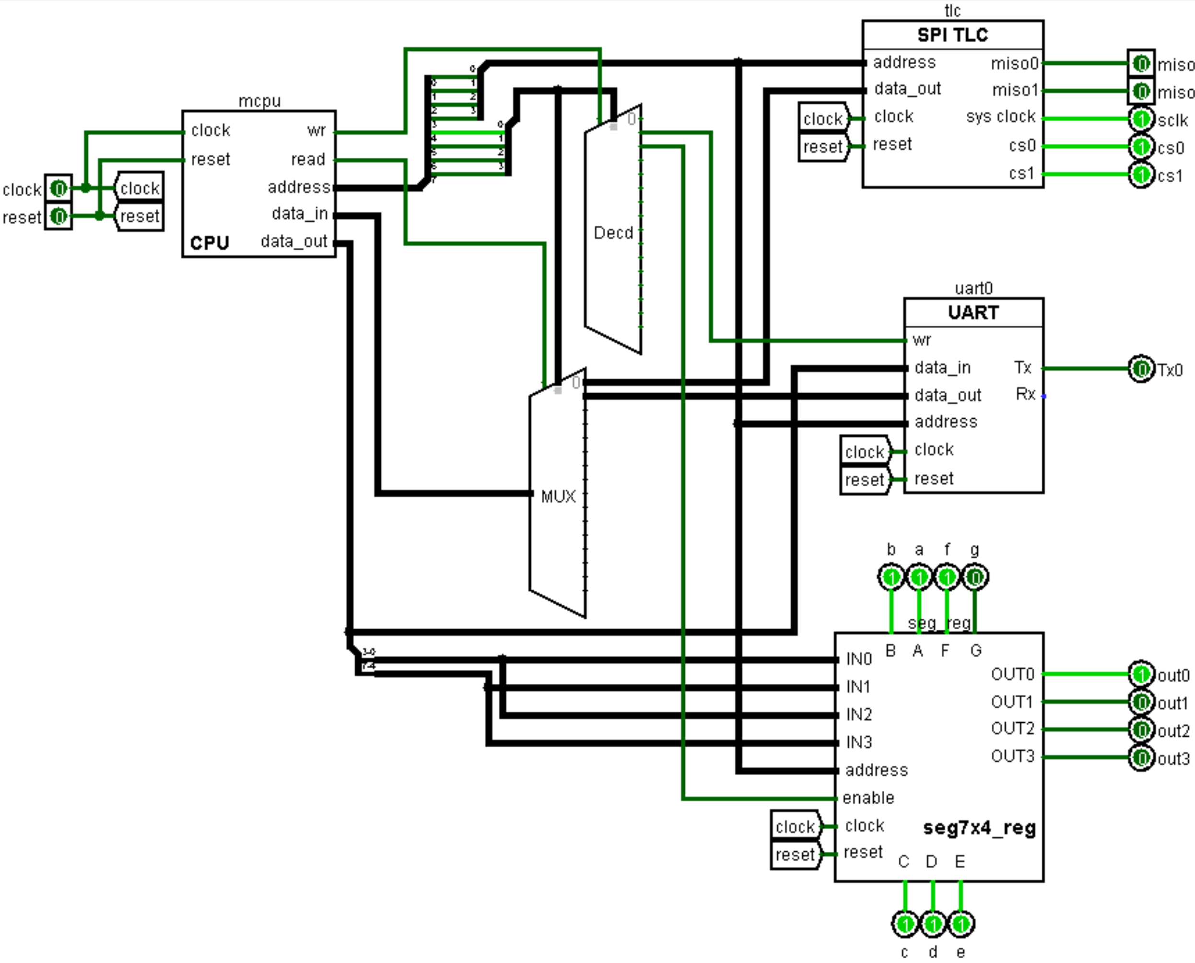Click the Tx0 output pin
This screenshot has height=963, width=1195.
pos(1141,368)
